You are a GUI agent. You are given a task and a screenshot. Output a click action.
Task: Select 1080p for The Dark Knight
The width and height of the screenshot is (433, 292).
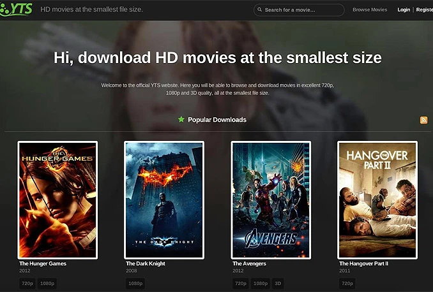click(135, 284)
